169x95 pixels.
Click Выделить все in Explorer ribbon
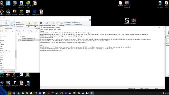coord(76,22)
